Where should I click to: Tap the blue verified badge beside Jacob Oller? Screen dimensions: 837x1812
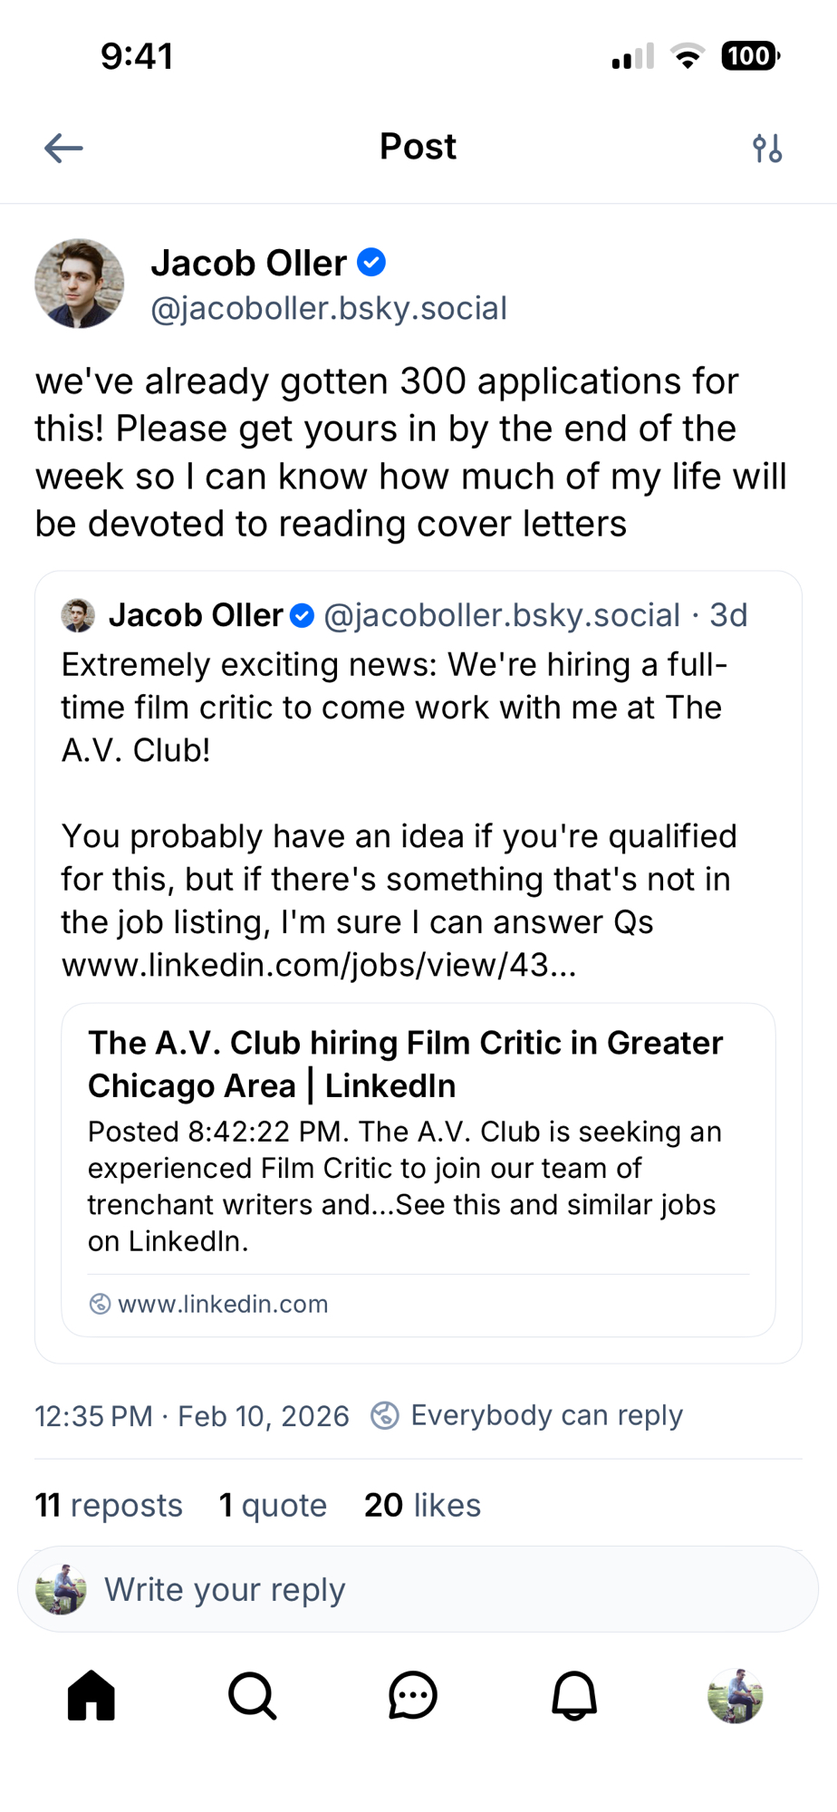click(371, 263)
